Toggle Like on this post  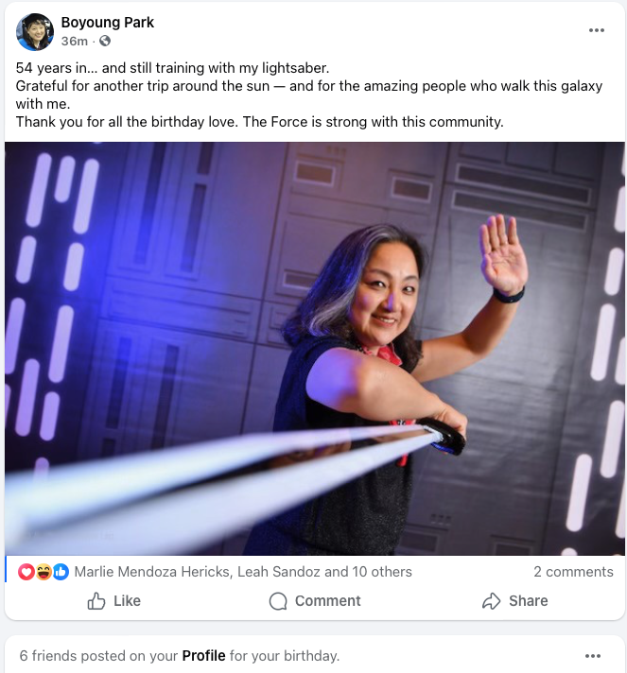pyautogui.click(x=113, y=601)
